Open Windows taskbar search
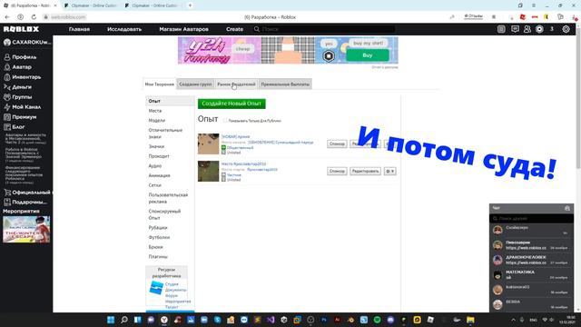Screen dimensions: 581x327 (x=124, y=320)
